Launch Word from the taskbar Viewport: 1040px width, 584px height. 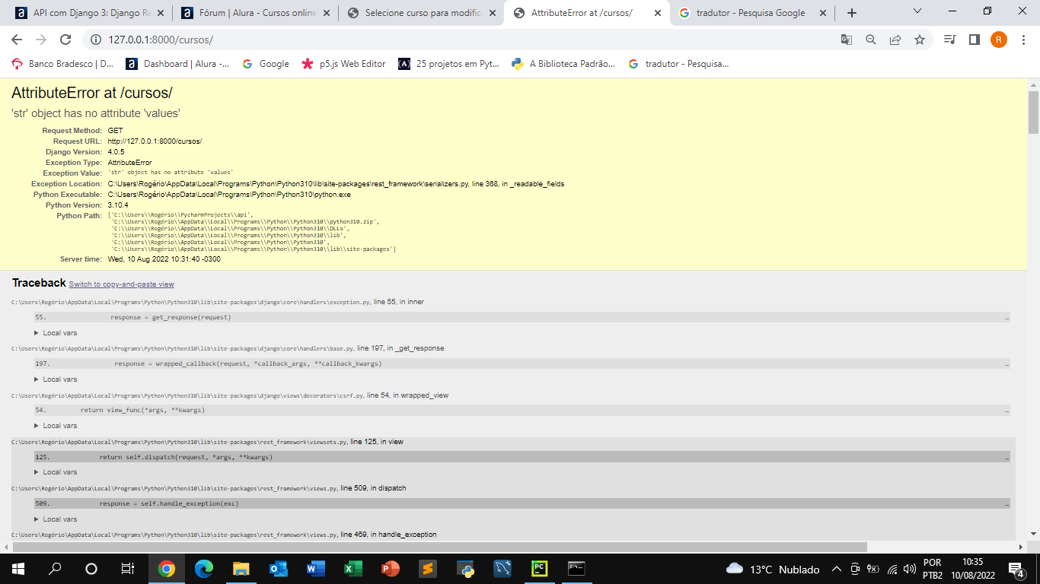[315, 569]
